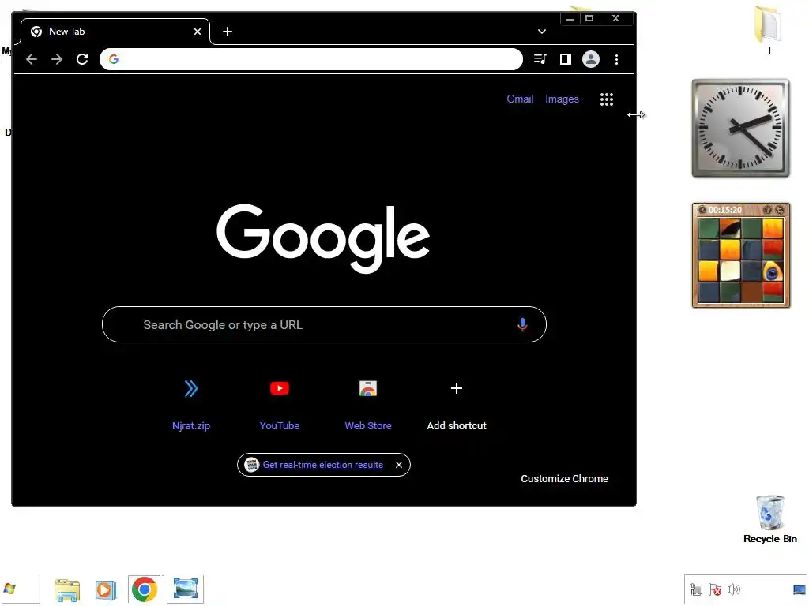Expand the tab search dropdown arrow
Image resolution: width=809 pixels, height=606 pixels.
click(x=542, y=32)
